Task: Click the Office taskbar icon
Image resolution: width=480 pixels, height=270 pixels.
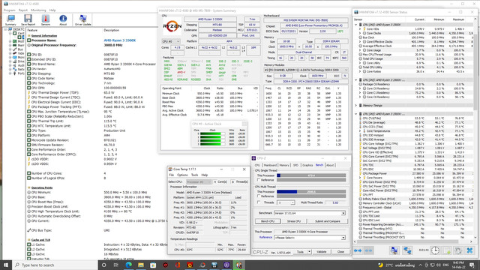Action: (178, 265)
